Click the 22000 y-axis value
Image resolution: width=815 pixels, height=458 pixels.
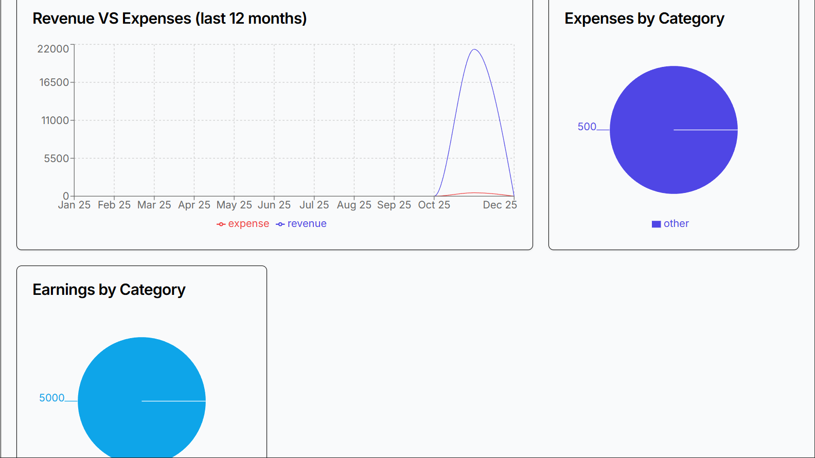tap(53, 49)
